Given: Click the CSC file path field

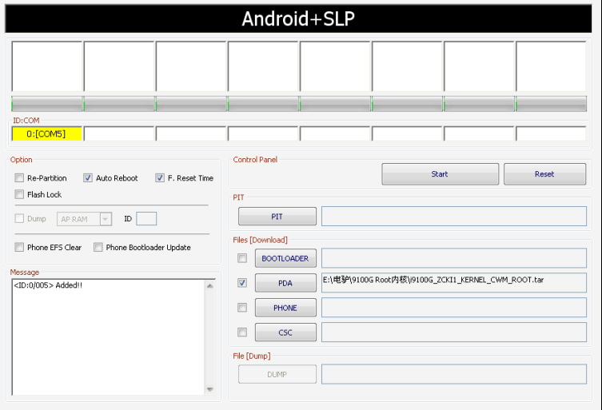Looking at the screenshot, I should pyautogui.click(x=454, y=332).
